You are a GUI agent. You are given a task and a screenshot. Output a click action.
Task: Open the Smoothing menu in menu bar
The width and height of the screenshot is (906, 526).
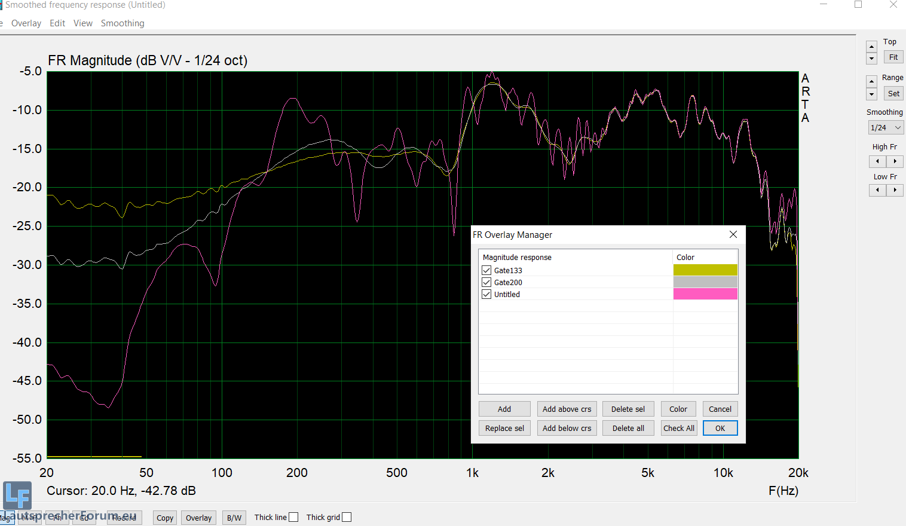[123, 23]
